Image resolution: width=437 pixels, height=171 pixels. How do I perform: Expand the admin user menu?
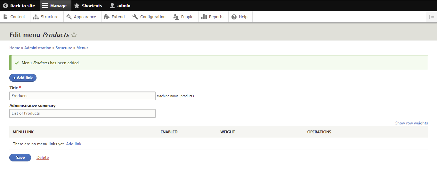120,6
